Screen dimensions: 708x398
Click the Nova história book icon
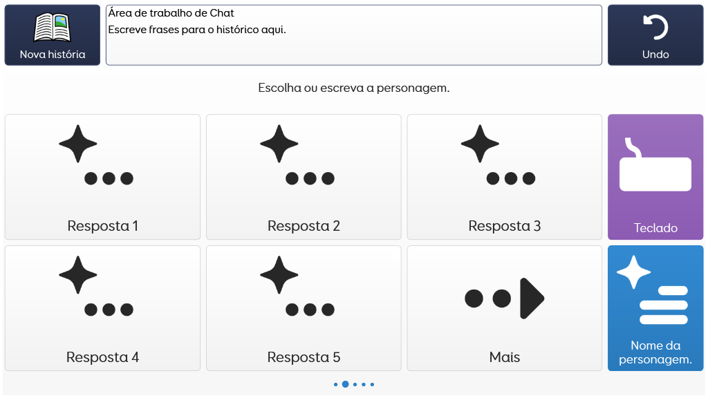(53, 28)
